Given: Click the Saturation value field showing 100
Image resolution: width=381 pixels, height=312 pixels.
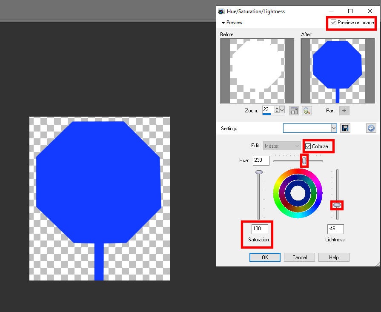Looking at the screenshot, I should click(x=260, y=229).
